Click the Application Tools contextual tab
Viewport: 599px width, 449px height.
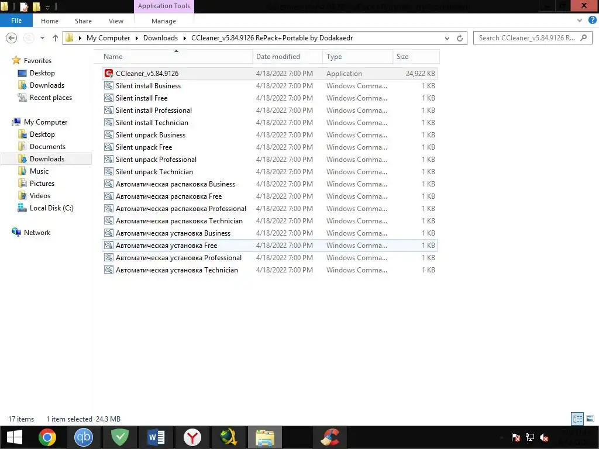tap(164, 6)
